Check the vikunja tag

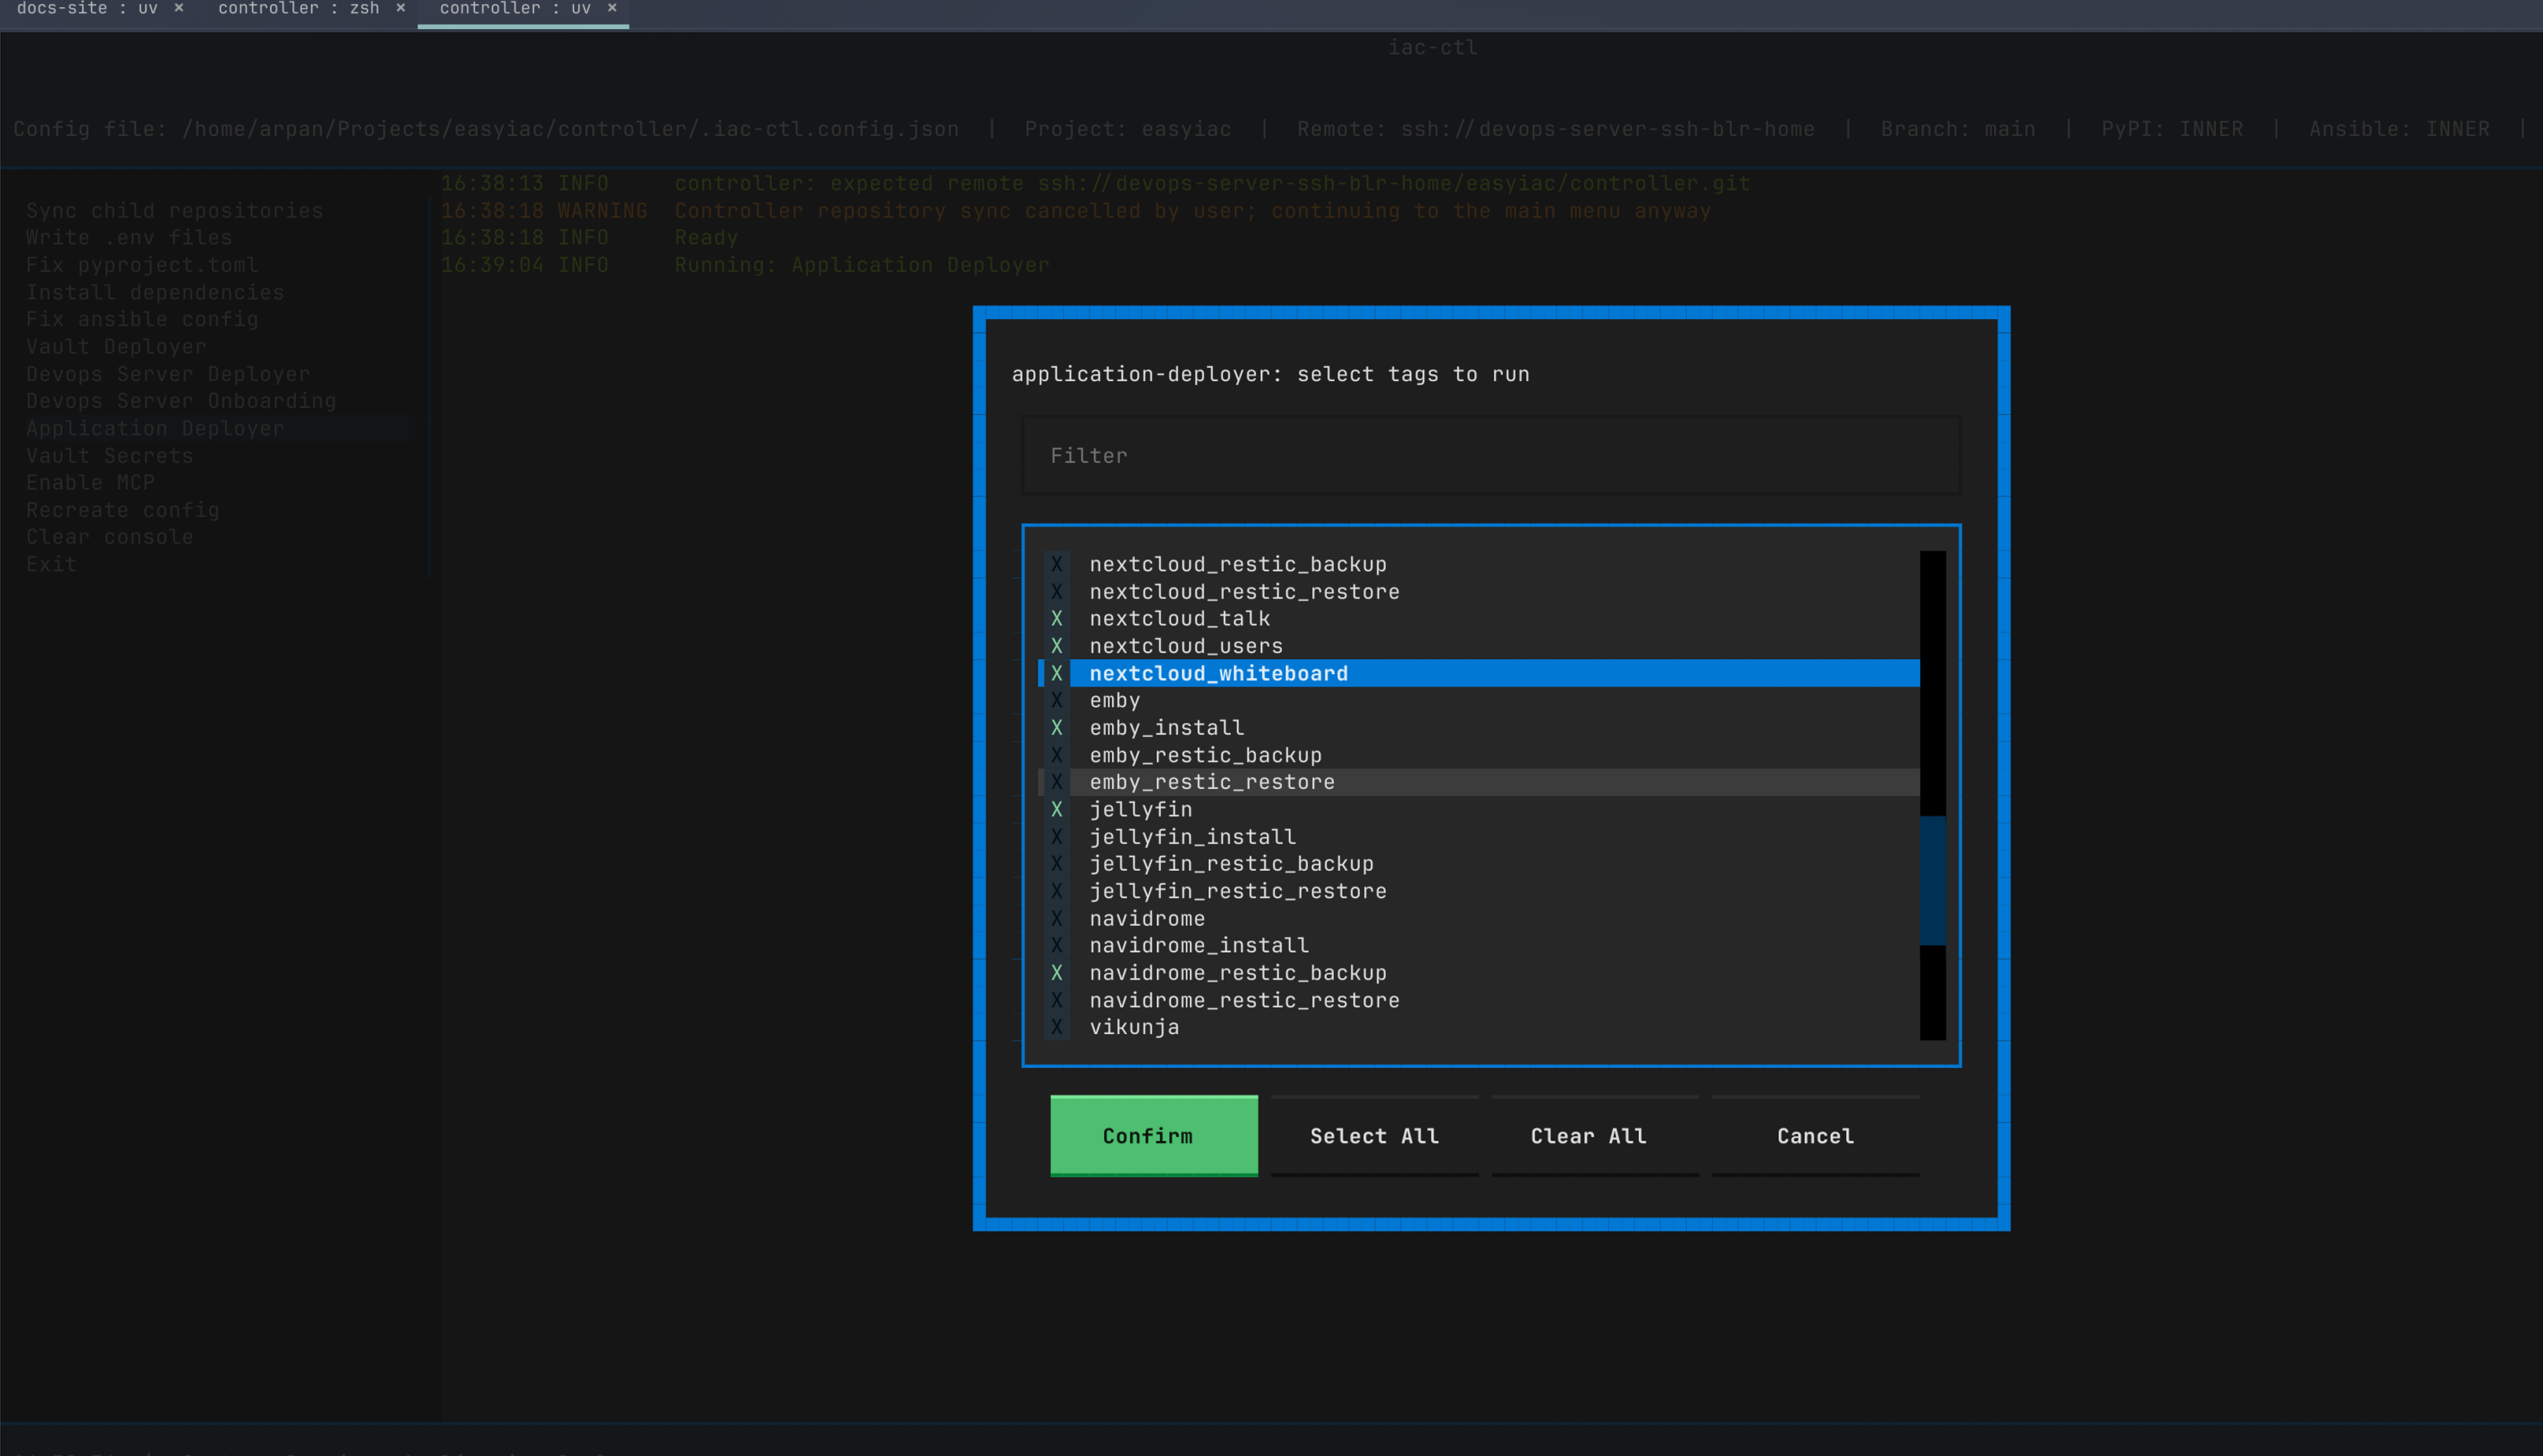click(x=1479, y=1027)
